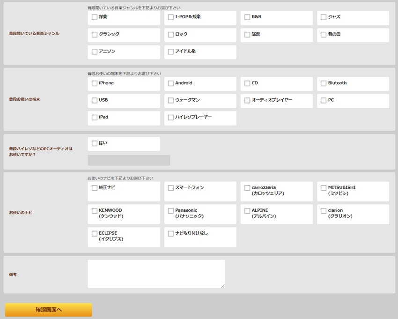This screenshot has width=398, height=319.
Task: Click inside the 備考 remarks text area
Action: (x=156, y=274)
